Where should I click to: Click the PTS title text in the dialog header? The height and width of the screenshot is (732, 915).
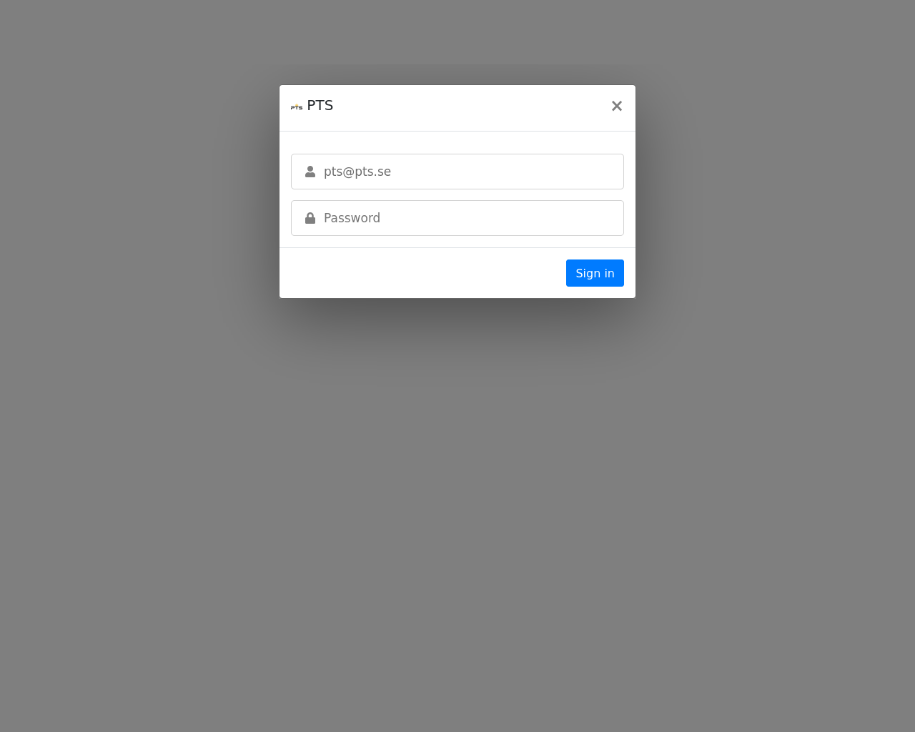320,105
